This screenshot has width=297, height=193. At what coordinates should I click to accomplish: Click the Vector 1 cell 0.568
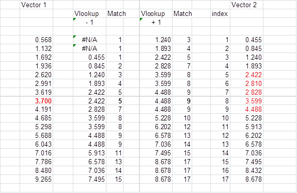coord(36,40)
